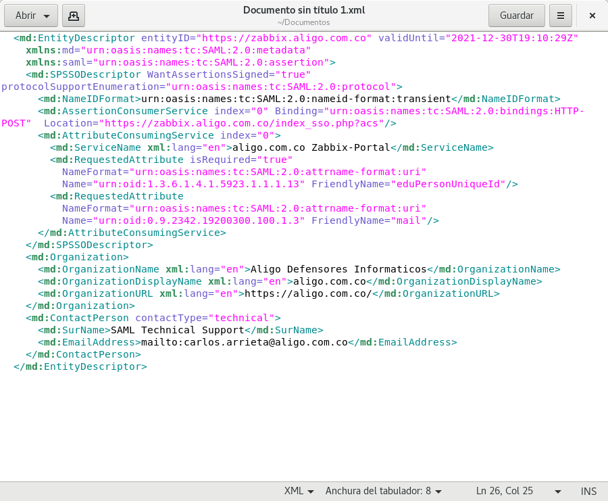This screenshot has height=501, width=608.
Task: Click the https://aligo.com.co/ organization URL
Action: pyautogui.click(x=308, y=293)
